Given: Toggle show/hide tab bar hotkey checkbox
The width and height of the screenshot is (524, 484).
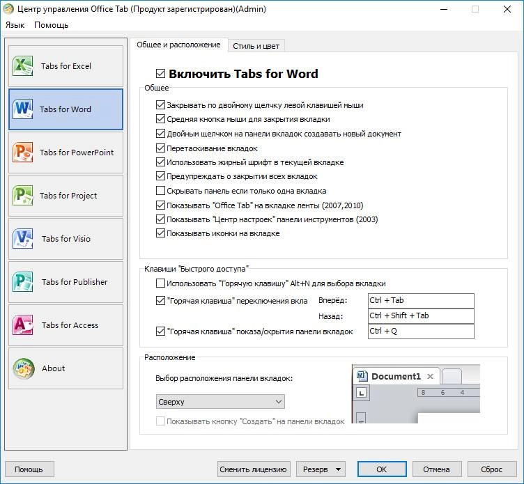Looking at the screenshot, I should 160,331.
